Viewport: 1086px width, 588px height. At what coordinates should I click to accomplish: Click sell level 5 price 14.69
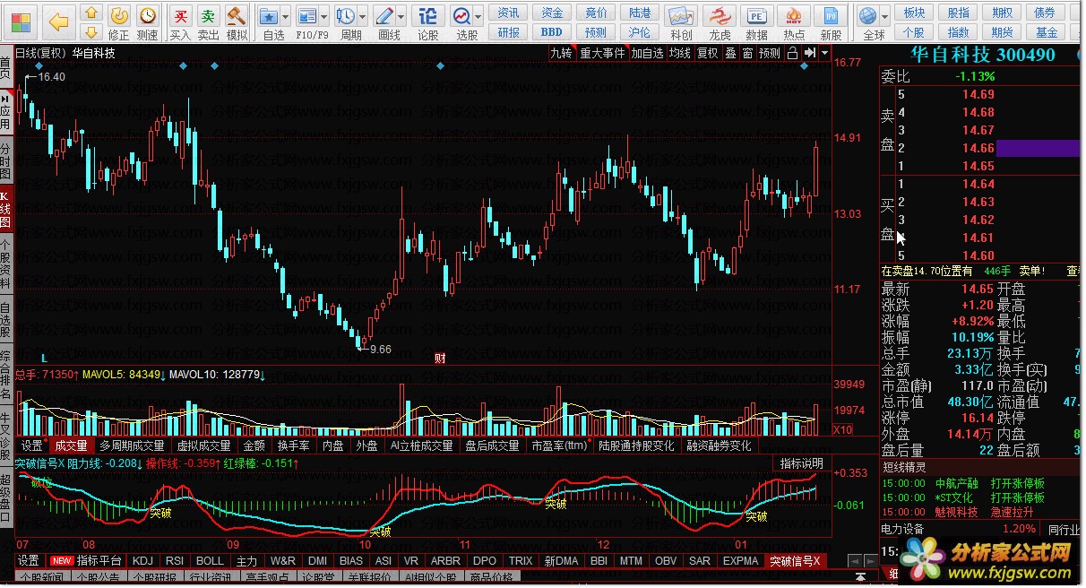978,94
